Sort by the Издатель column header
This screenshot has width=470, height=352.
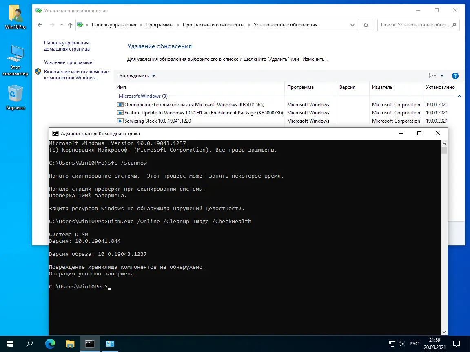(x=396, y=87)
